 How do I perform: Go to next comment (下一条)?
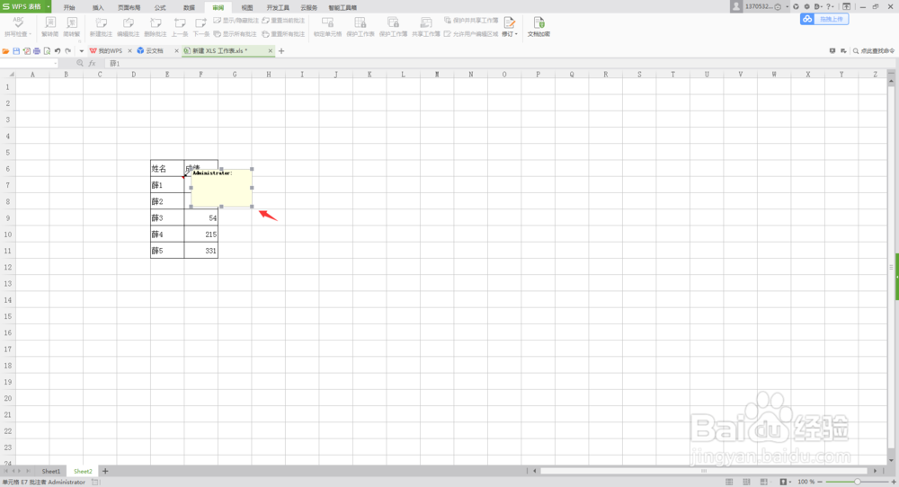[200, 26]
